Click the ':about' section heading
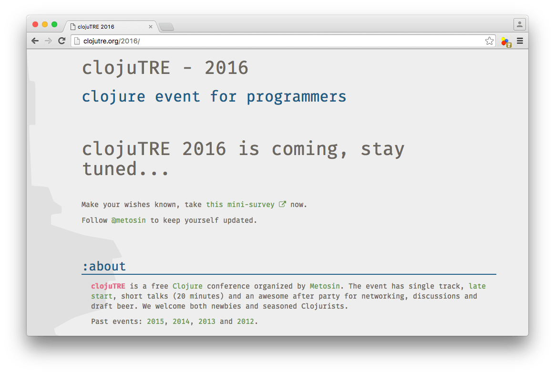The height and width of the screenshot is (374, 555). pos(104,266)
